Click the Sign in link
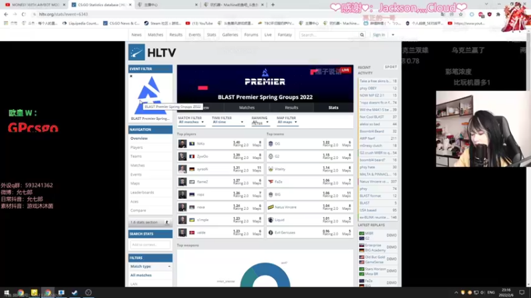Viewport: 531px width, 298px height. [x=378, y=35]
